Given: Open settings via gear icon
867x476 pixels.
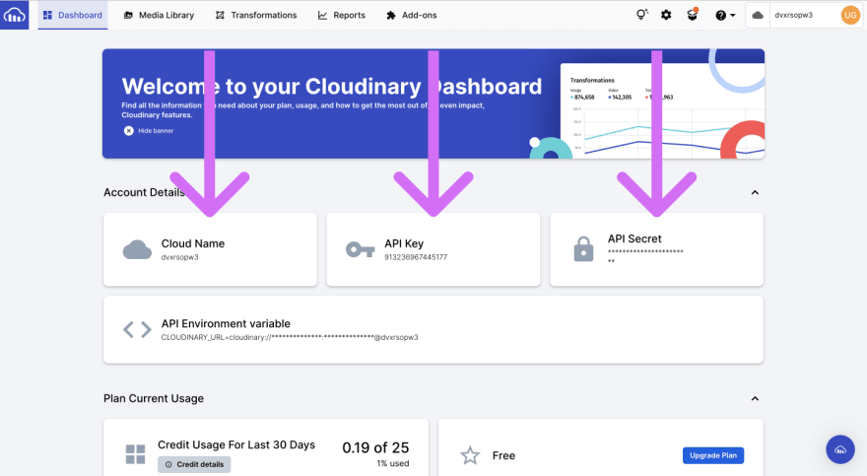Looking at the screenshot, I should tap(666, 15).
